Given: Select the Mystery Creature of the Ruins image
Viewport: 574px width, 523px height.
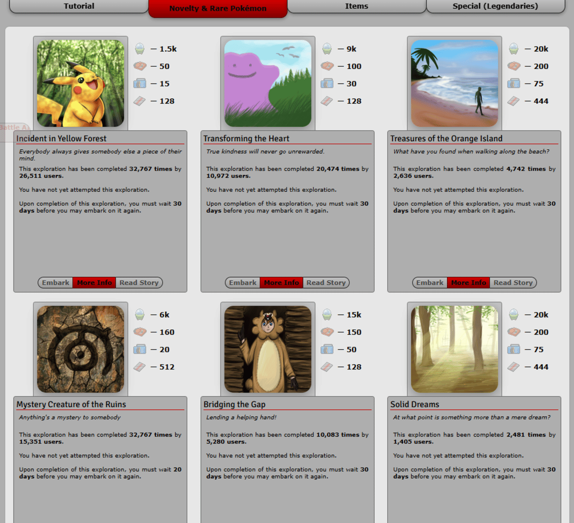Looking at the screenshot, I should click(x=80, y=349).
